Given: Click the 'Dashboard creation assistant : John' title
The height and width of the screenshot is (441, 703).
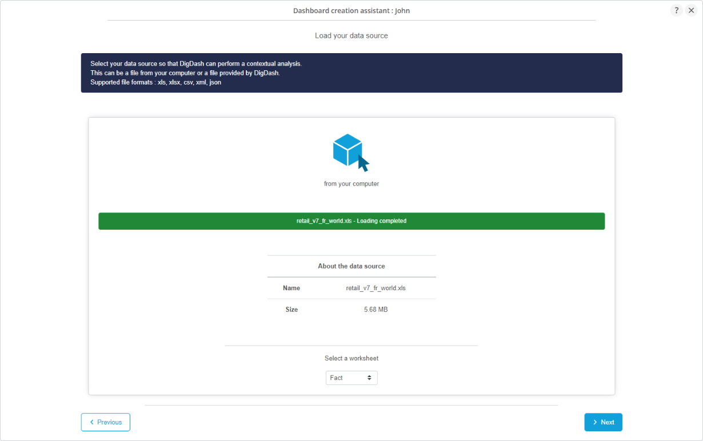Looking at the screenshot, I should click(351, 11).
